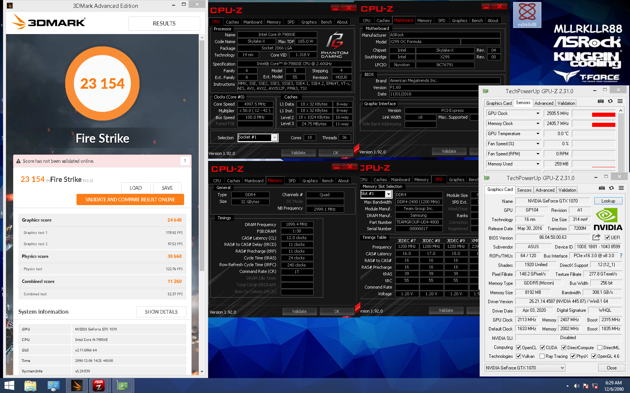Click the GPU-Z Sensors scrollbar up arrow
This screenshot has height=393, width=630.
click(x=621, y=110)
